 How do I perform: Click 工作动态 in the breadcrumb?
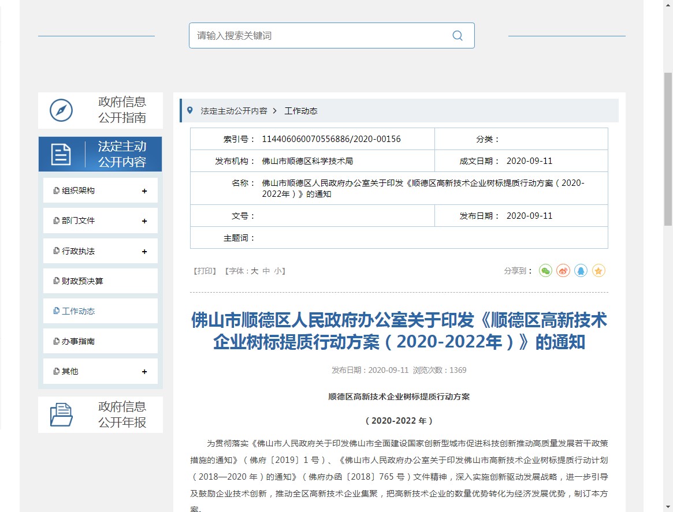301,111
